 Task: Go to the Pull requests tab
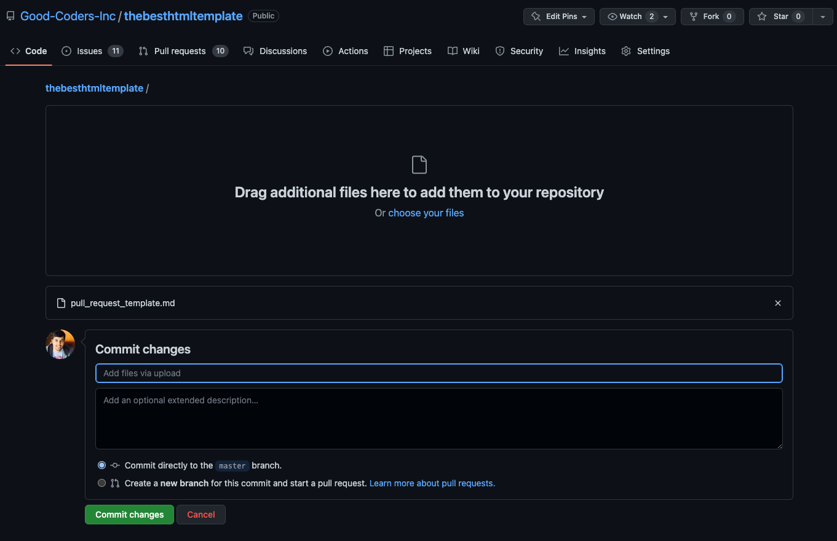click(183, 51)
